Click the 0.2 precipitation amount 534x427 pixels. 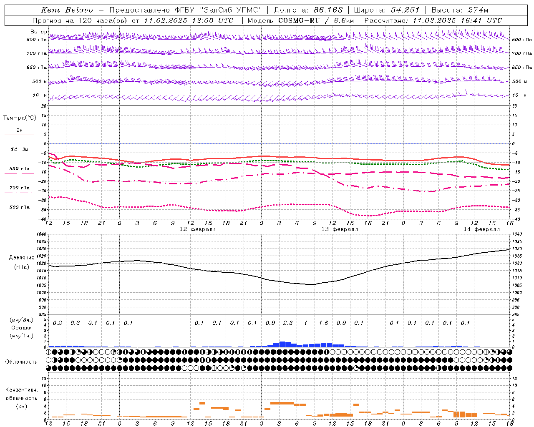point(58,323)
